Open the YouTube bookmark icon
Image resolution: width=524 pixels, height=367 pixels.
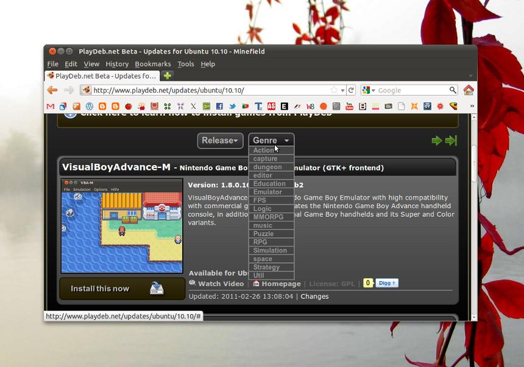[349, 106]
